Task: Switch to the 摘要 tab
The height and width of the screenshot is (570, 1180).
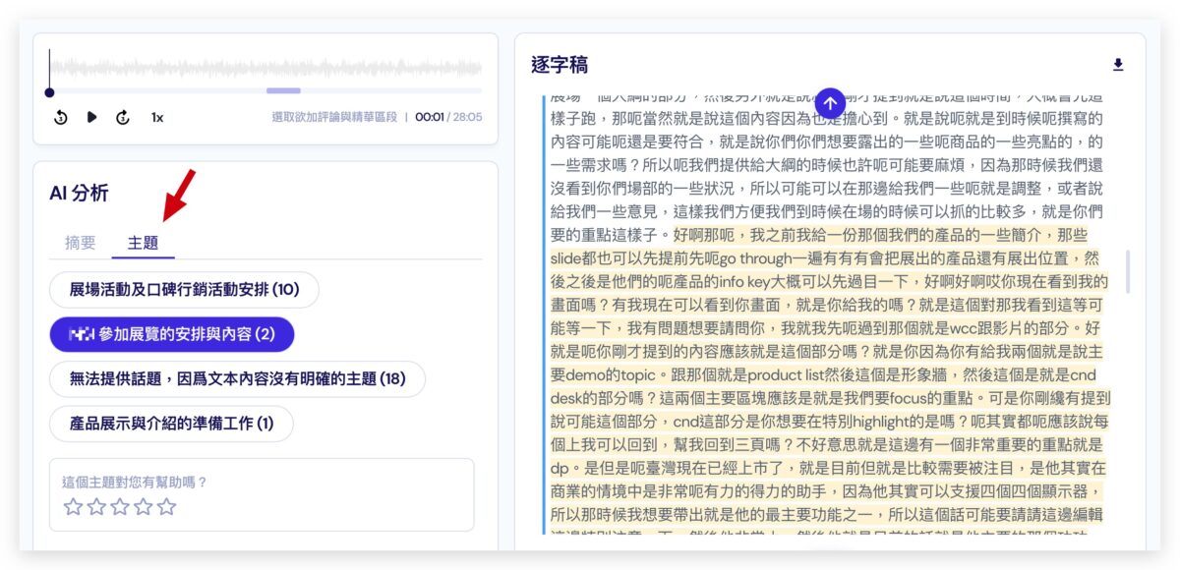Action: pyautogui.click(x=81, y=243)
